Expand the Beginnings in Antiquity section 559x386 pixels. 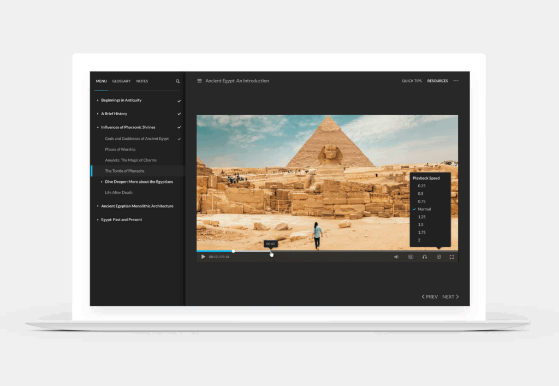coord(98,100)
